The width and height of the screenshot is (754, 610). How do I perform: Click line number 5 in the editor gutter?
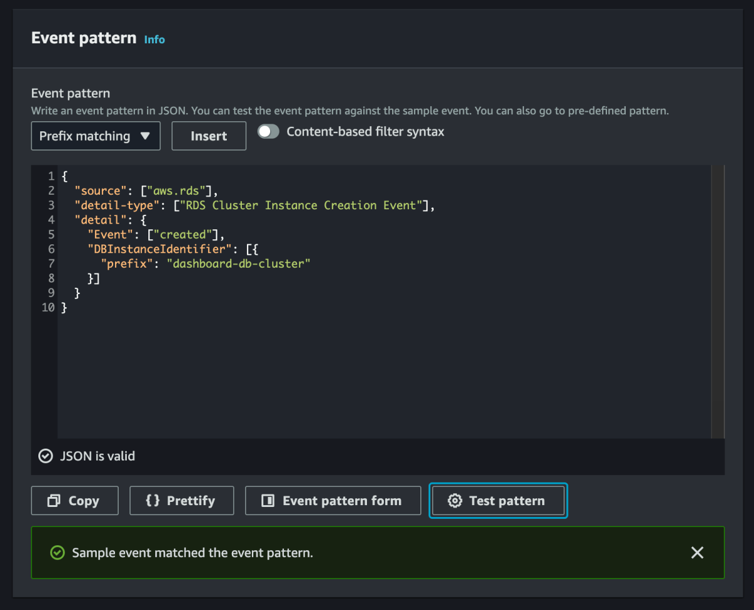tap(50, 234)
